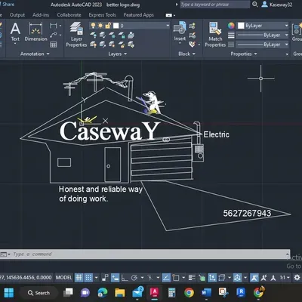The width and height of the screenshot is (302, 302).
Task: Open Layer Properties manager
Action: pyautogui.click(x=76, y=35)
